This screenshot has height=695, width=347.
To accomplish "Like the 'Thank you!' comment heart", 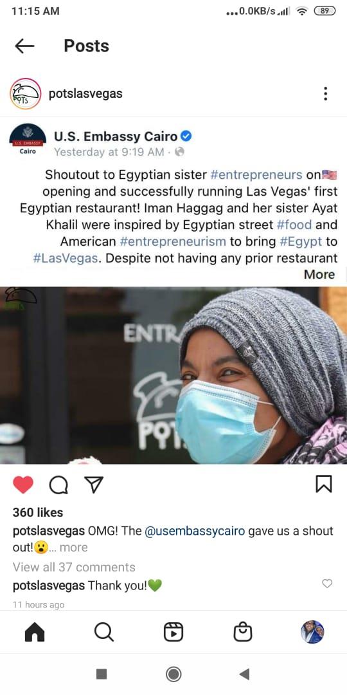I will pyautogui.click(x=327, y=583).
